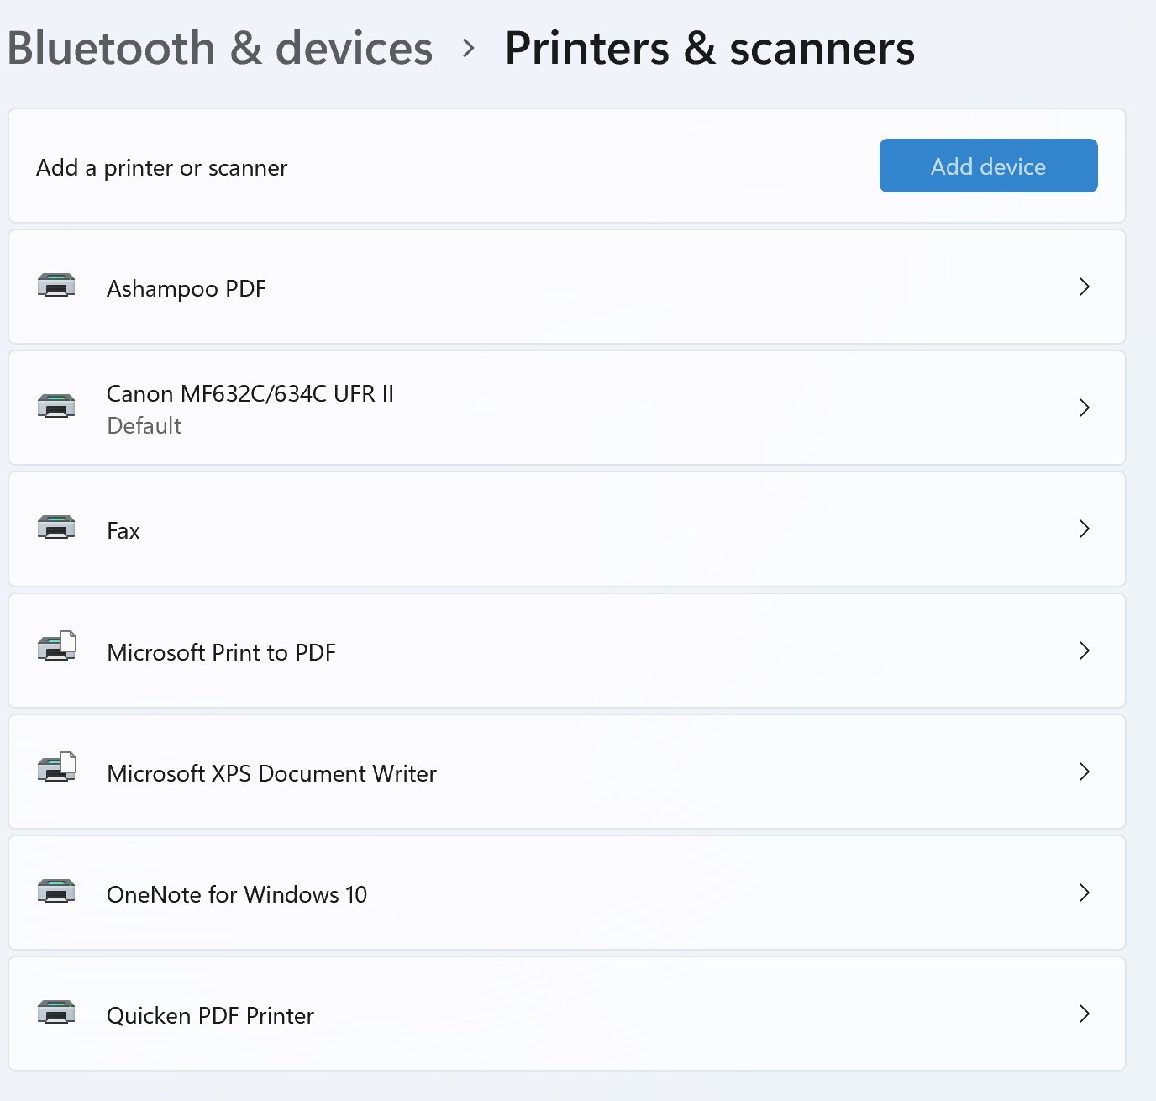The image size is (1156, 1101).
Task: Click the Quicken PDF Printer icon
Action: click(56, 1012)
